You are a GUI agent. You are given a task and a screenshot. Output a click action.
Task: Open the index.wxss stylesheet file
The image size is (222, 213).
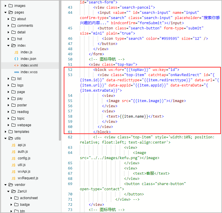click(x=29, y=72)
